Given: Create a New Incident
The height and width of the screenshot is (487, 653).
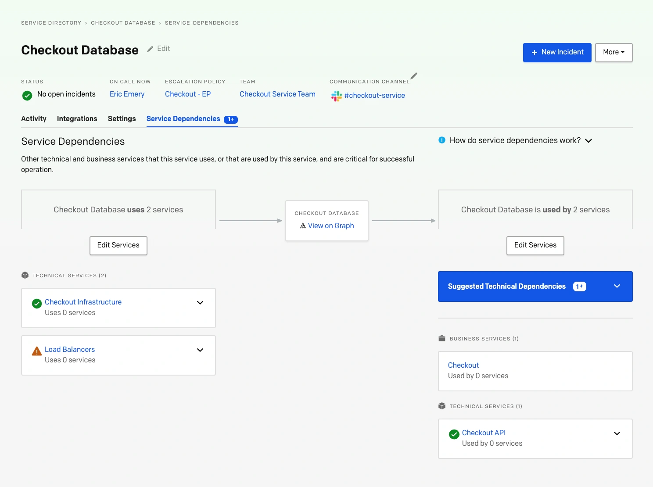Looking at the screenshot, I should (557, 52).
